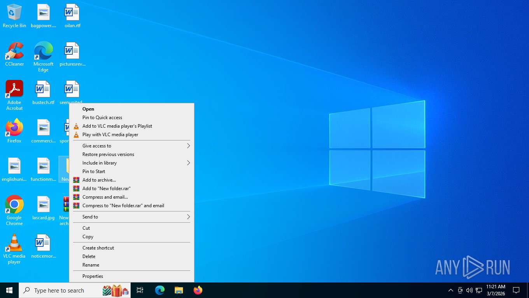Select the englishuni image file icon
529x298 pixels.
[14, 170]
